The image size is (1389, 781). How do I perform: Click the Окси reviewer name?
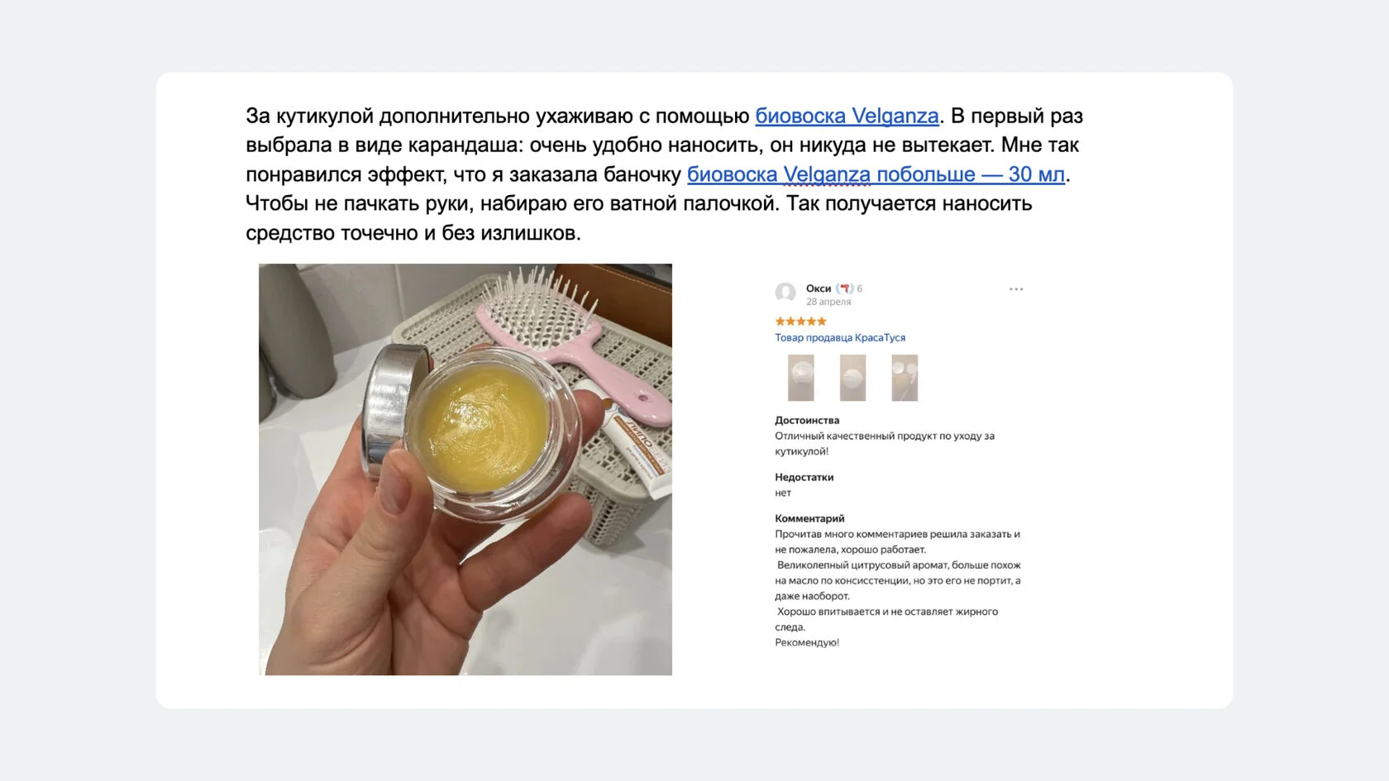click(819, 288)
